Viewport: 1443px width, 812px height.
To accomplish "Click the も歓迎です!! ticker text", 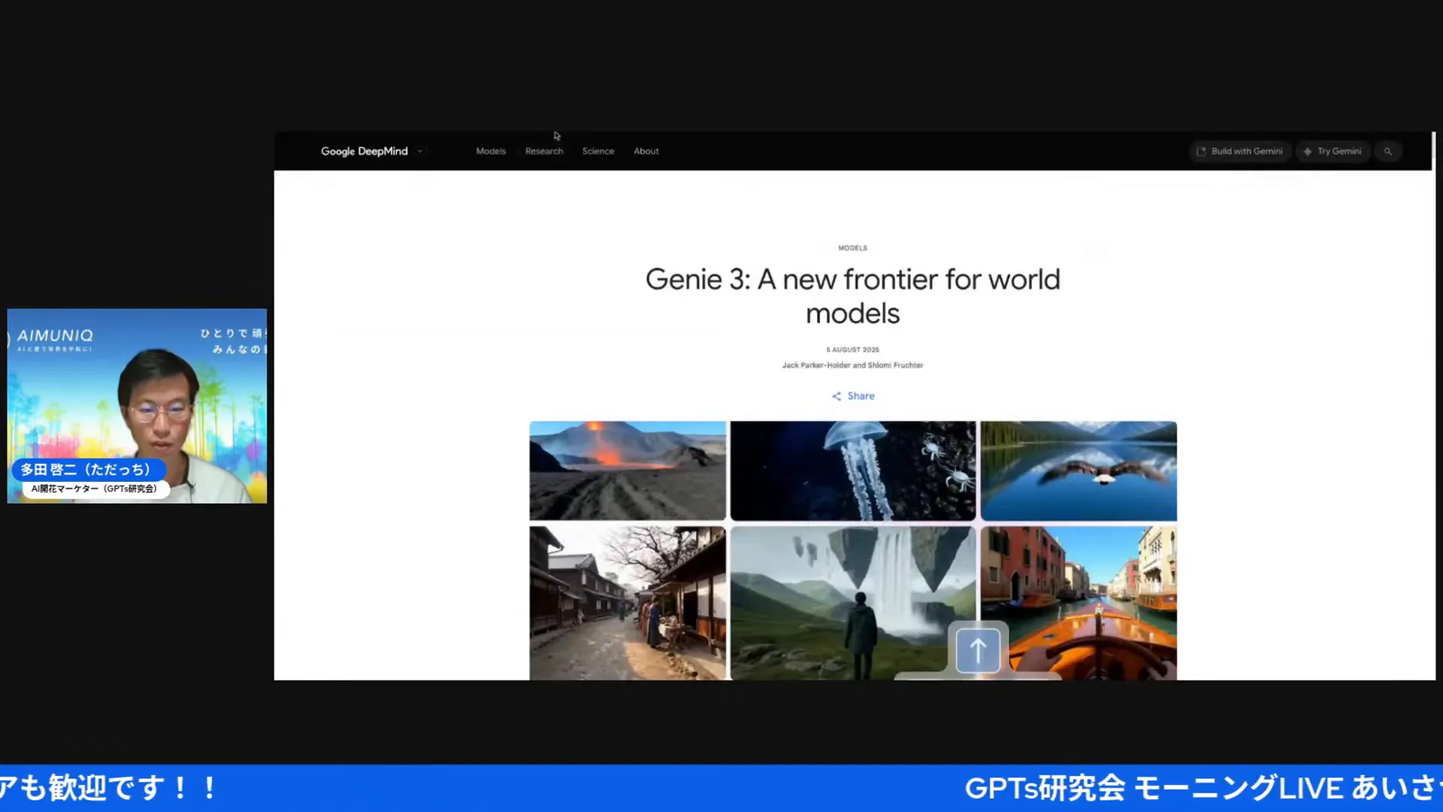I will coord(109,788).
